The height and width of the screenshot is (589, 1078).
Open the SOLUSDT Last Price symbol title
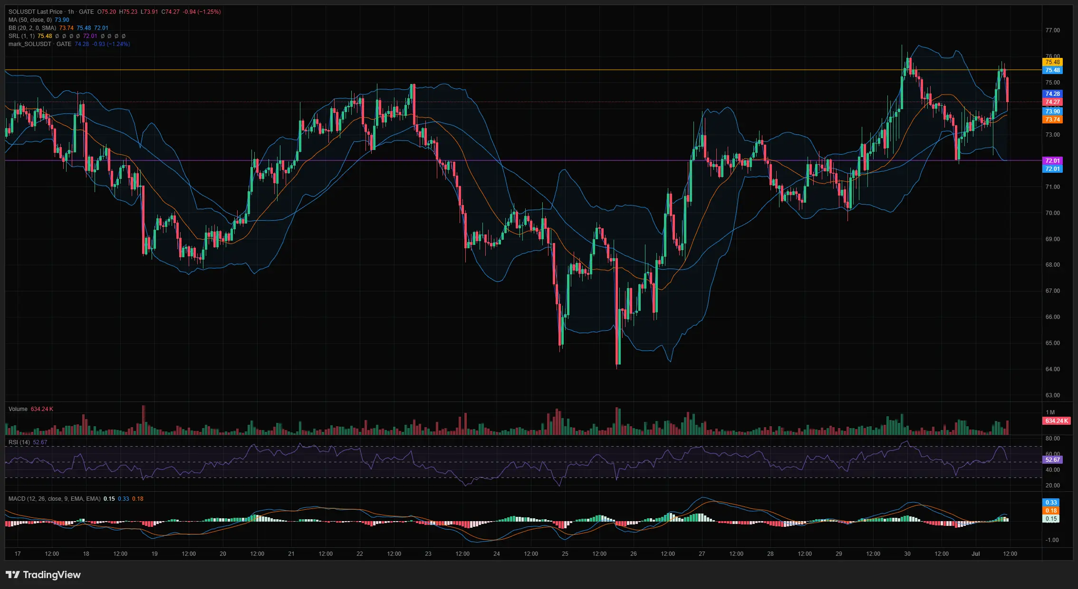click(36, 12)
